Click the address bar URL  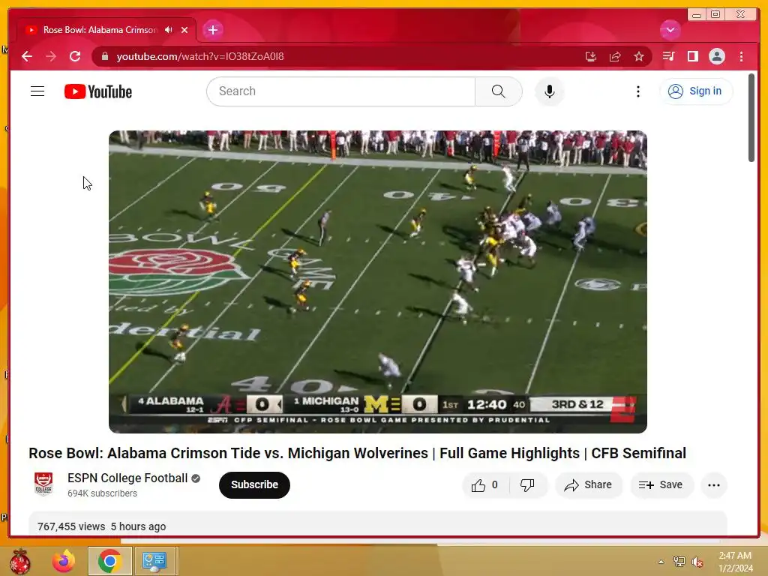199,56
